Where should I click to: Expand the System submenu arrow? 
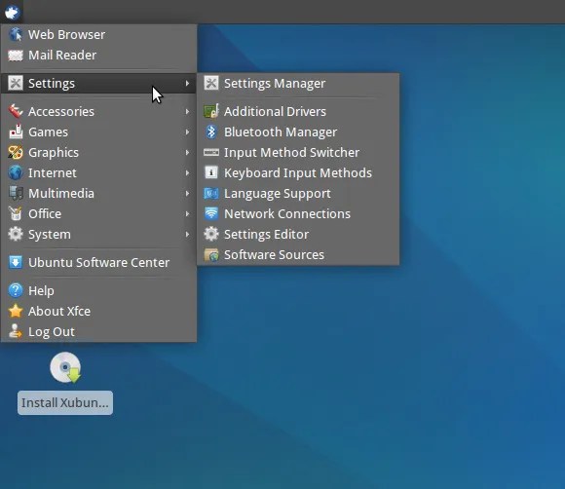(187, 234)
